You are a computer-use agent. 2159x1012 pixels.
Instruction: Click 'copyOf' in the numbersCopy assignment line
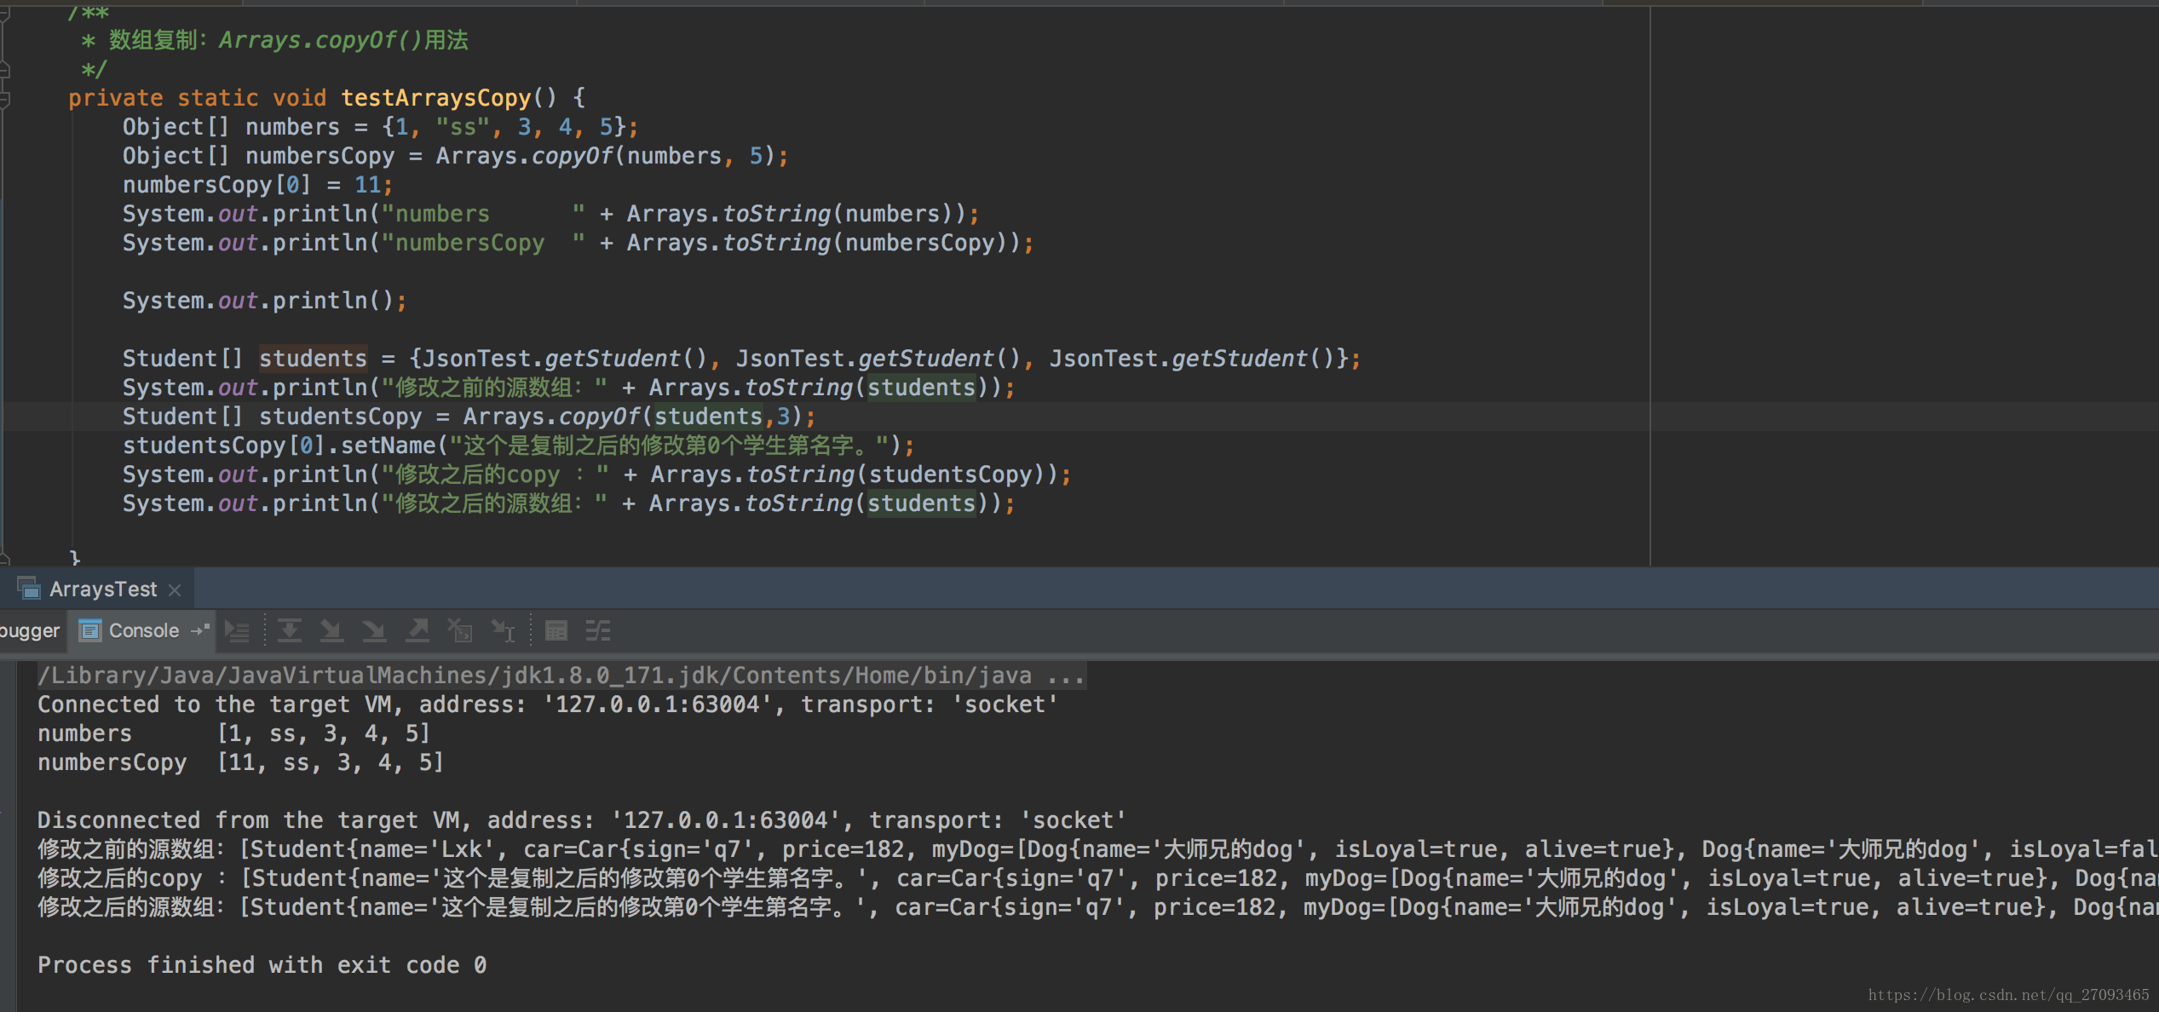click(572, 156)
